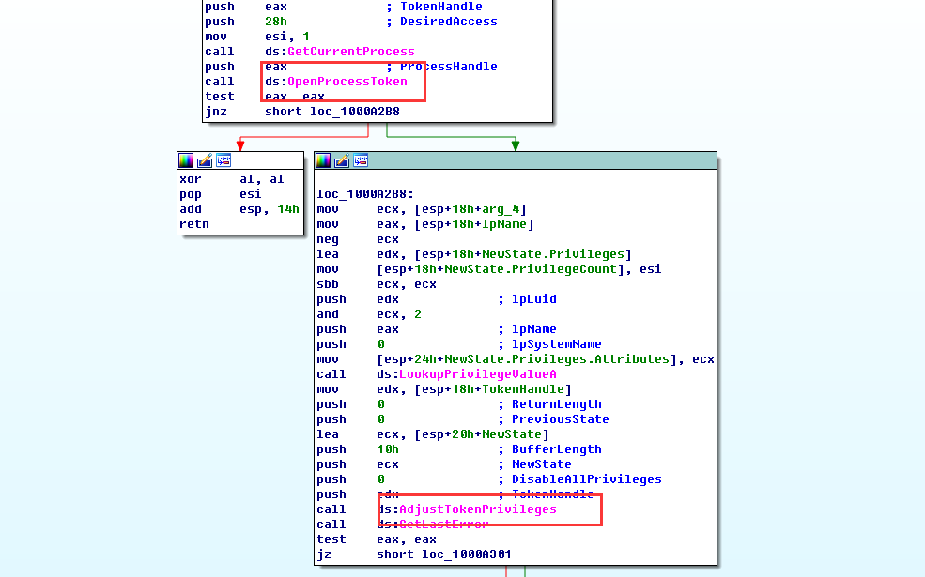
Task: Click NewState.PrivilegeCount operand
Action: [531, 269]
